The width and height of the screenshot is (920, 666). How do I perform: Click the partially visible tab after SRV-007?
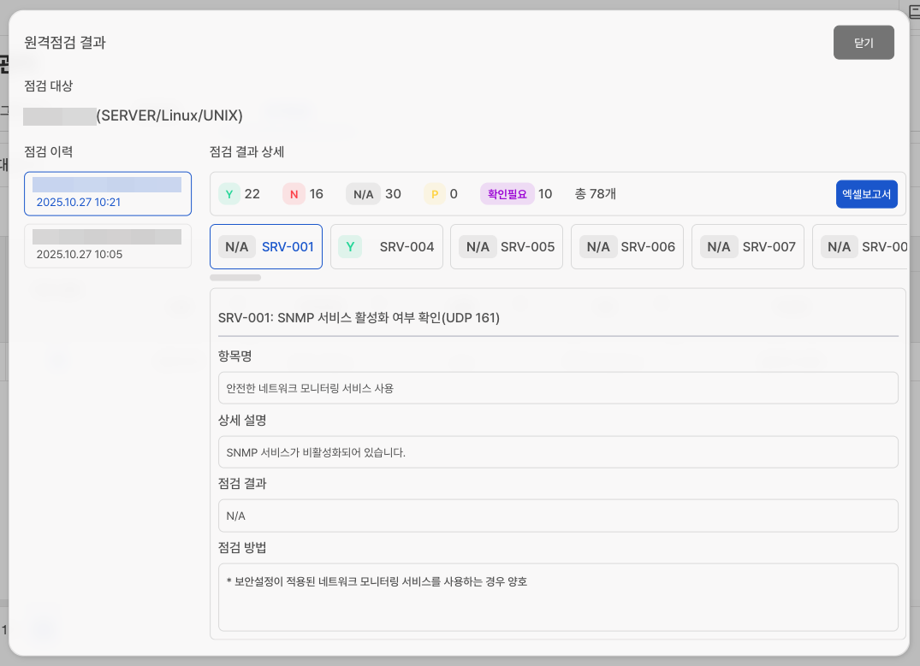(859, 247)
